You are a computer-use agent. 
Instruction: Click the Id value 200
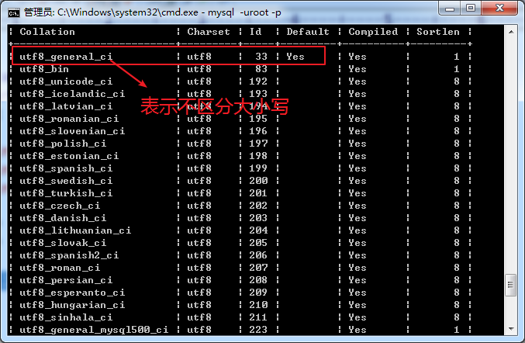coord(258,181)
